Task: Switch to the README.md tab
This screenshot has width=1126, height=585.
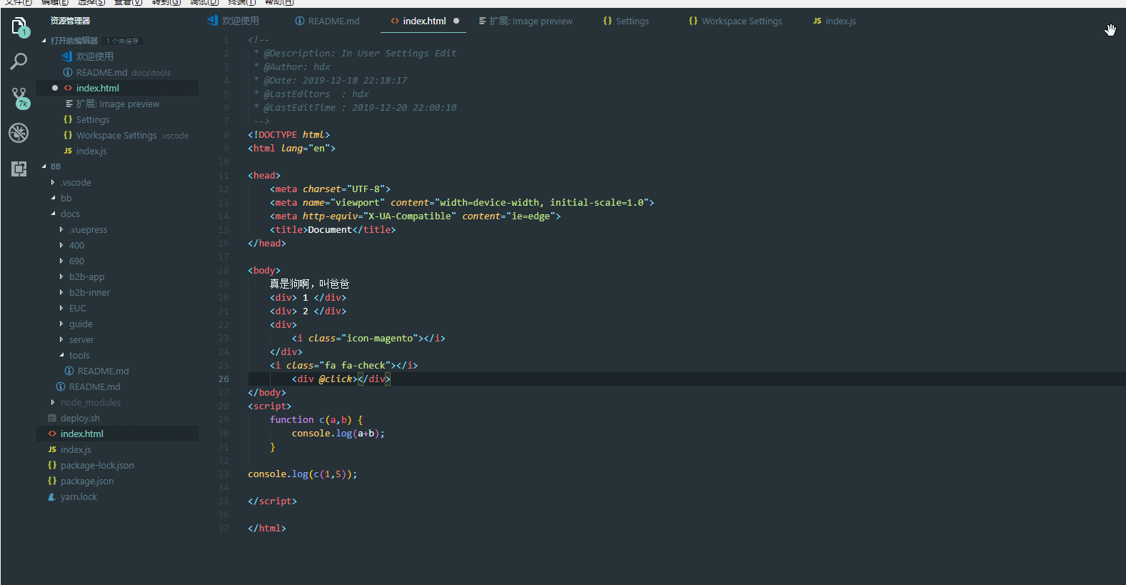Action: 327,21
